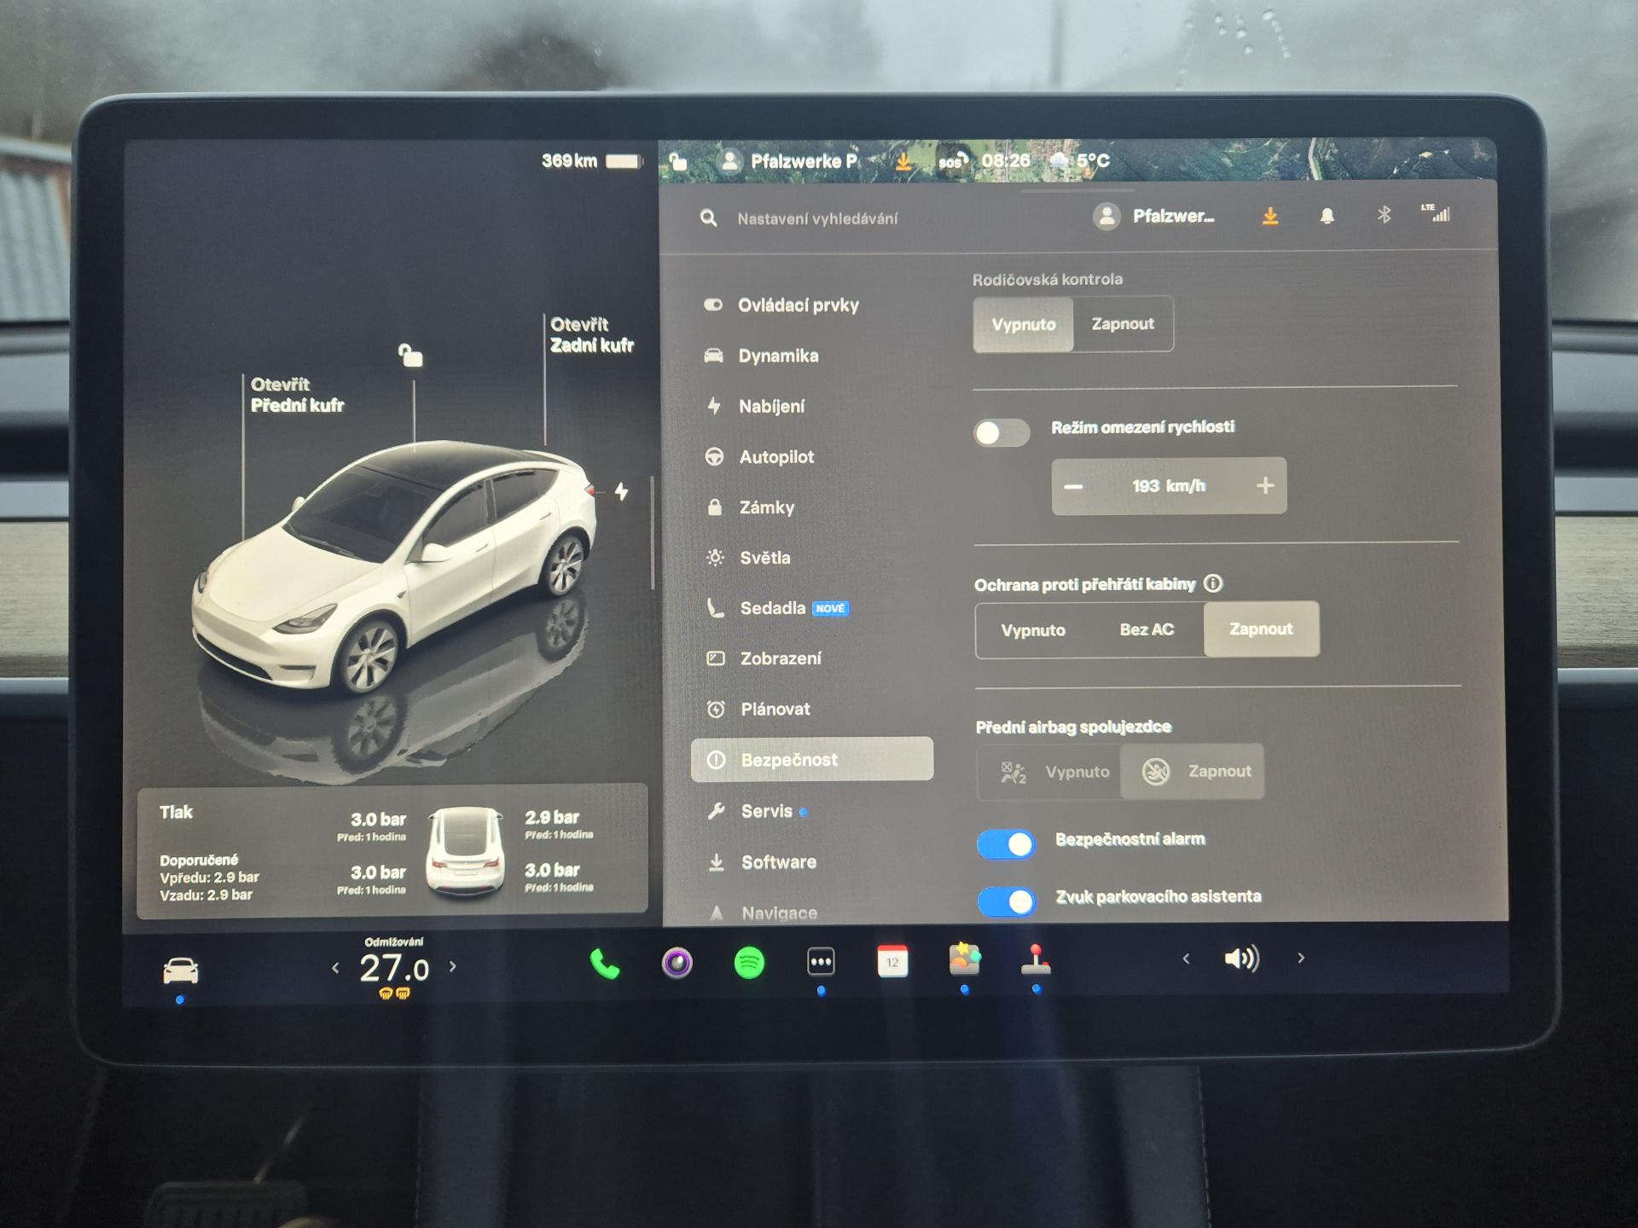Open the Autopilot settings menu
The image size is (1638, 1228).
pos(776,457)
